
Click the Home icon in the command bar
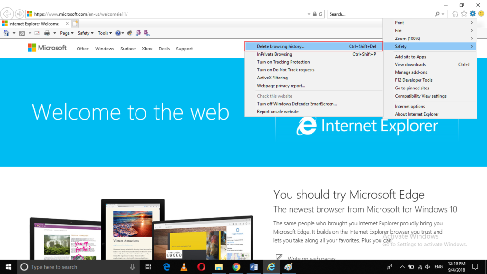(7, 33)
